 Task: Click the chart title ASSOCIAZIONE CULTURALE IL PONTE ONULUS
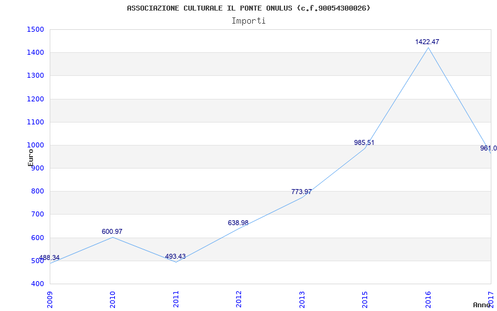(x=248, y=8)
